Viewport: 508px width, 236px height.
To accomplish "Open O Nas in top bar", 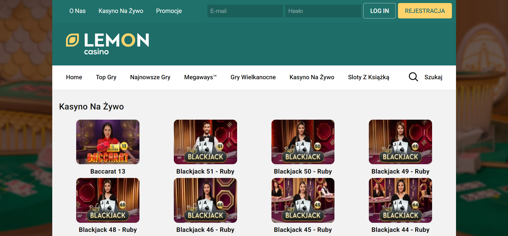I will tap(78, 11).
